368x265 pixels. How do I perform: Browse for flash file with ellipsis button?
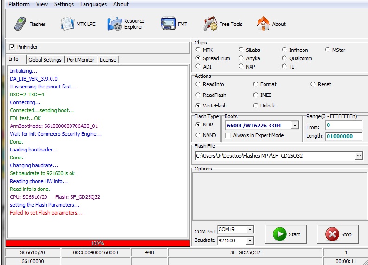click(359, 156)
